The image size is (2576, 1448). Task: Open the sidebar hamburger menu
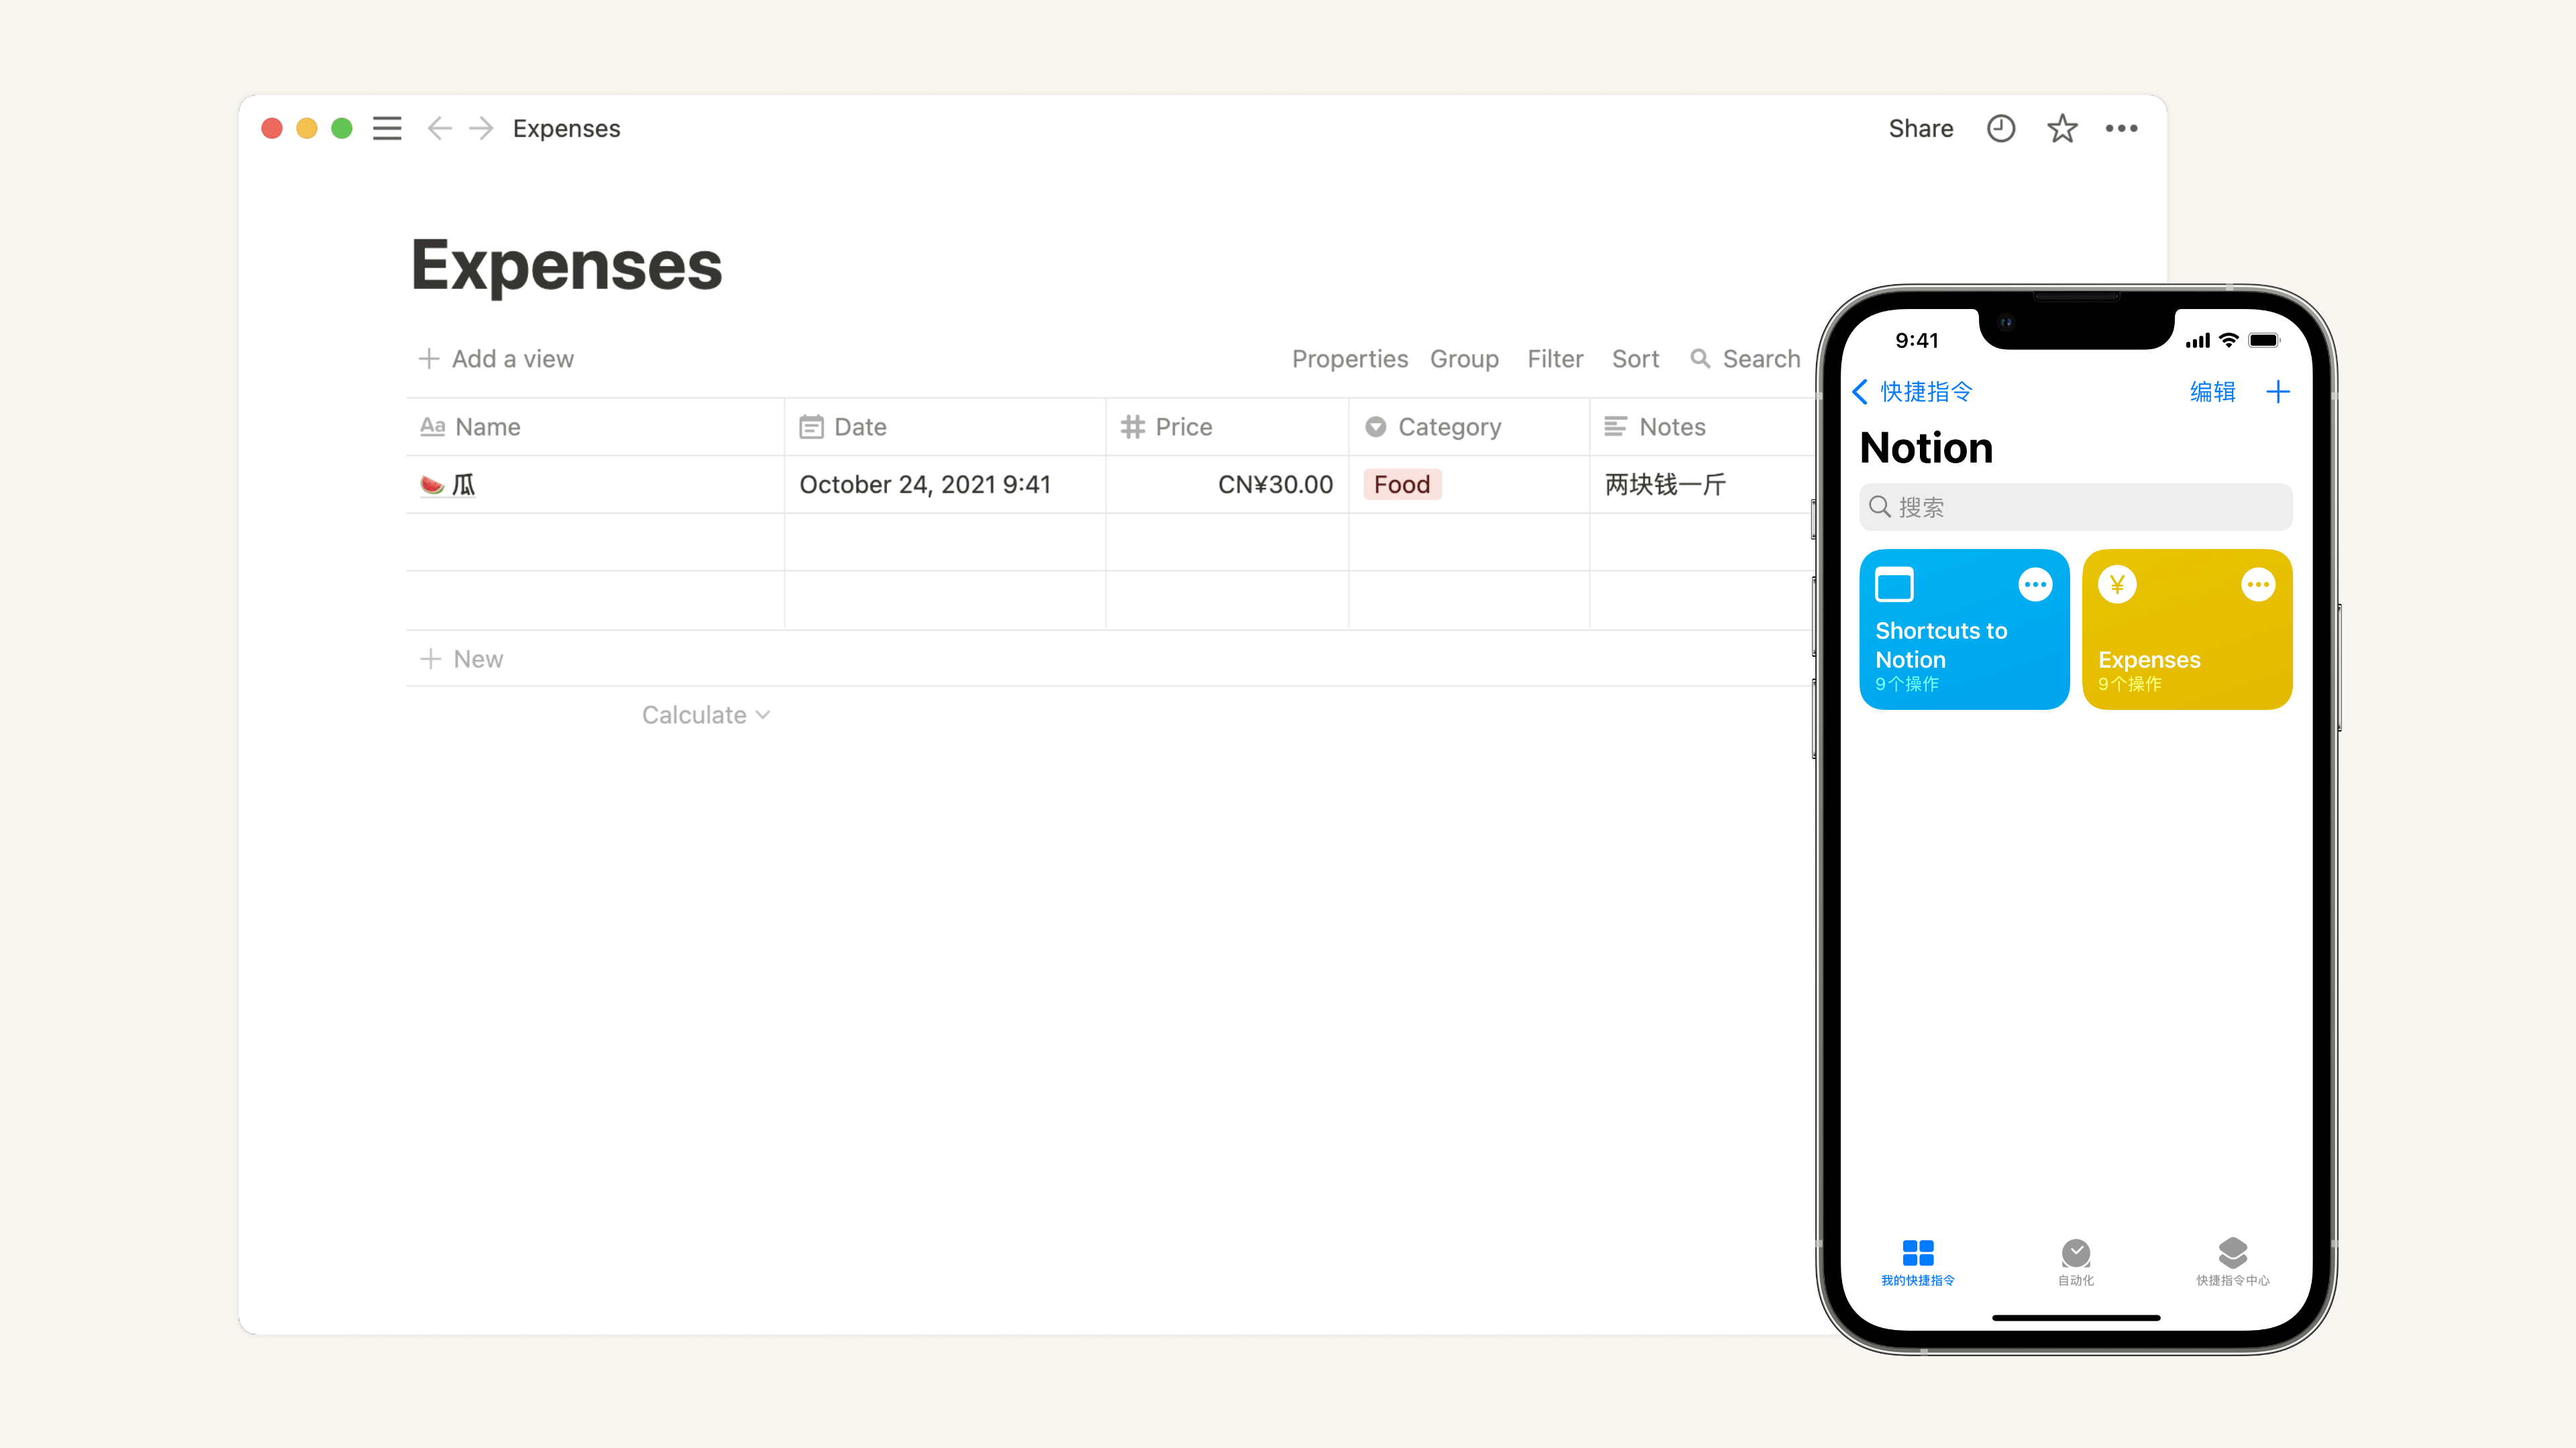387,129
